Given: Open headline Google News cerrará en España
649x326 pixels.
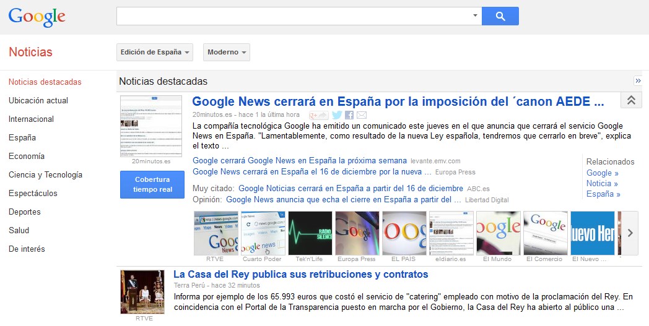Looking at the screenshot, I should click(x=398, y=101).
